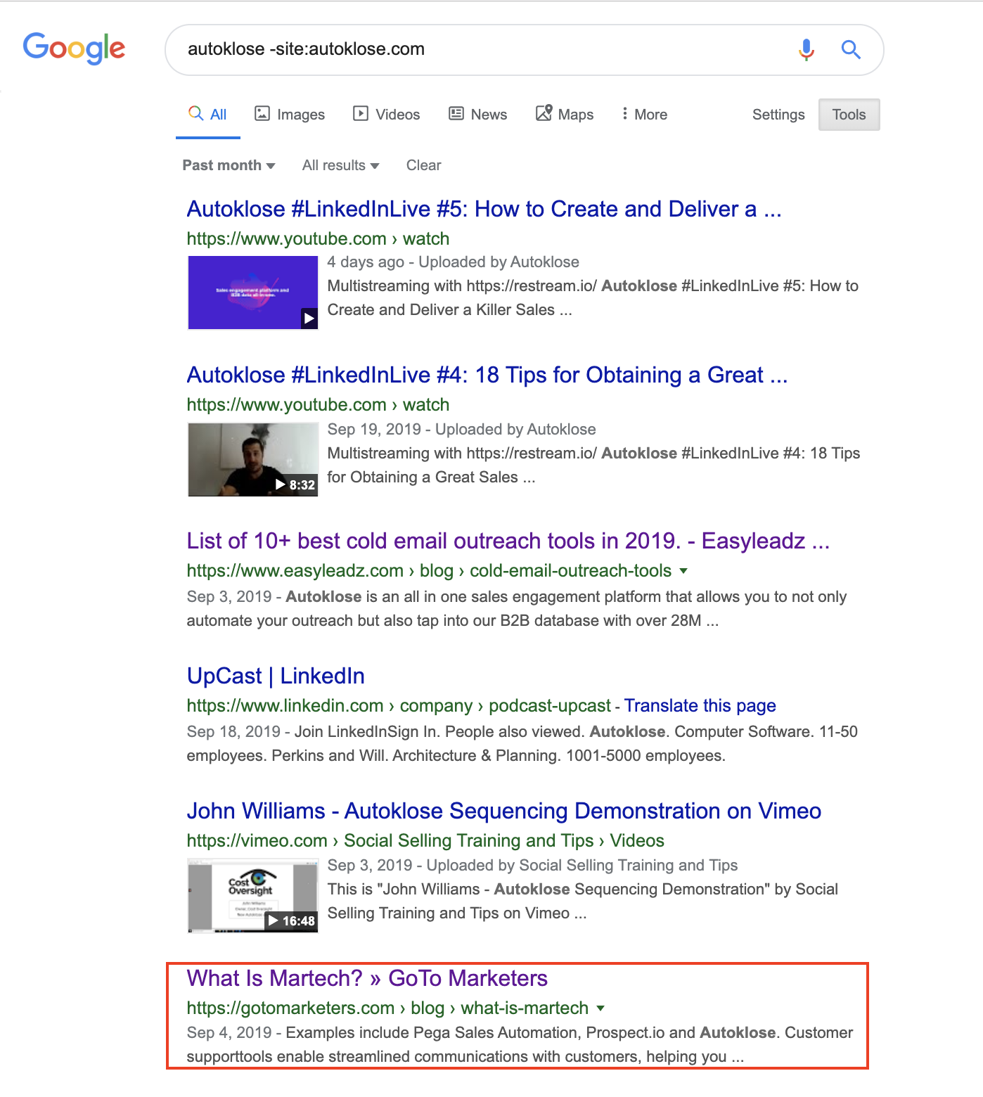Click the second youtube.com › watch URL
Screen dimensions: 983x1097
point(318,404)
